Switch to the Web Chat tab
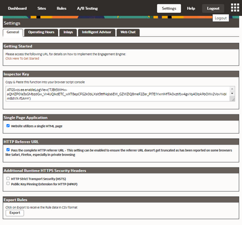The height and width of the screenshot is (225, 242). (128, 32)
